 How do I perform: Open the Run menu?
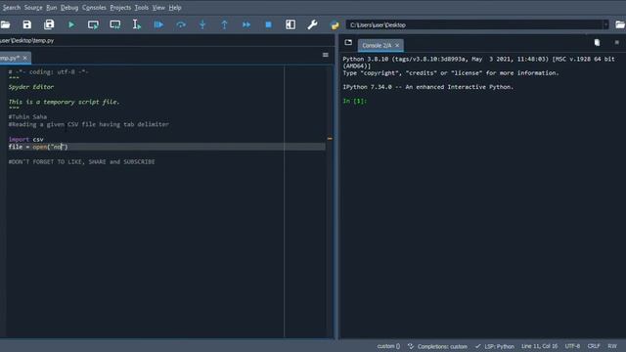[51, 8]
